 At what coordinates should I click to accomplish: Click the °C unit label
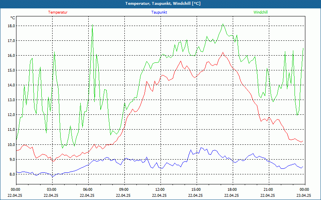click(13, 18)
